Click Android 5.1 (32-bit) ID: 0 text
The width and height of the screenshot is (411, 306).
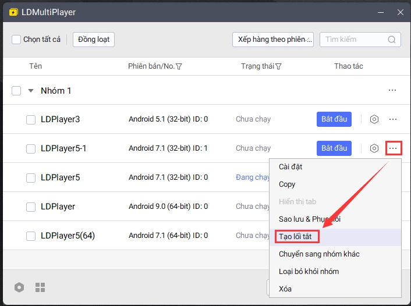tap(168, 119)
